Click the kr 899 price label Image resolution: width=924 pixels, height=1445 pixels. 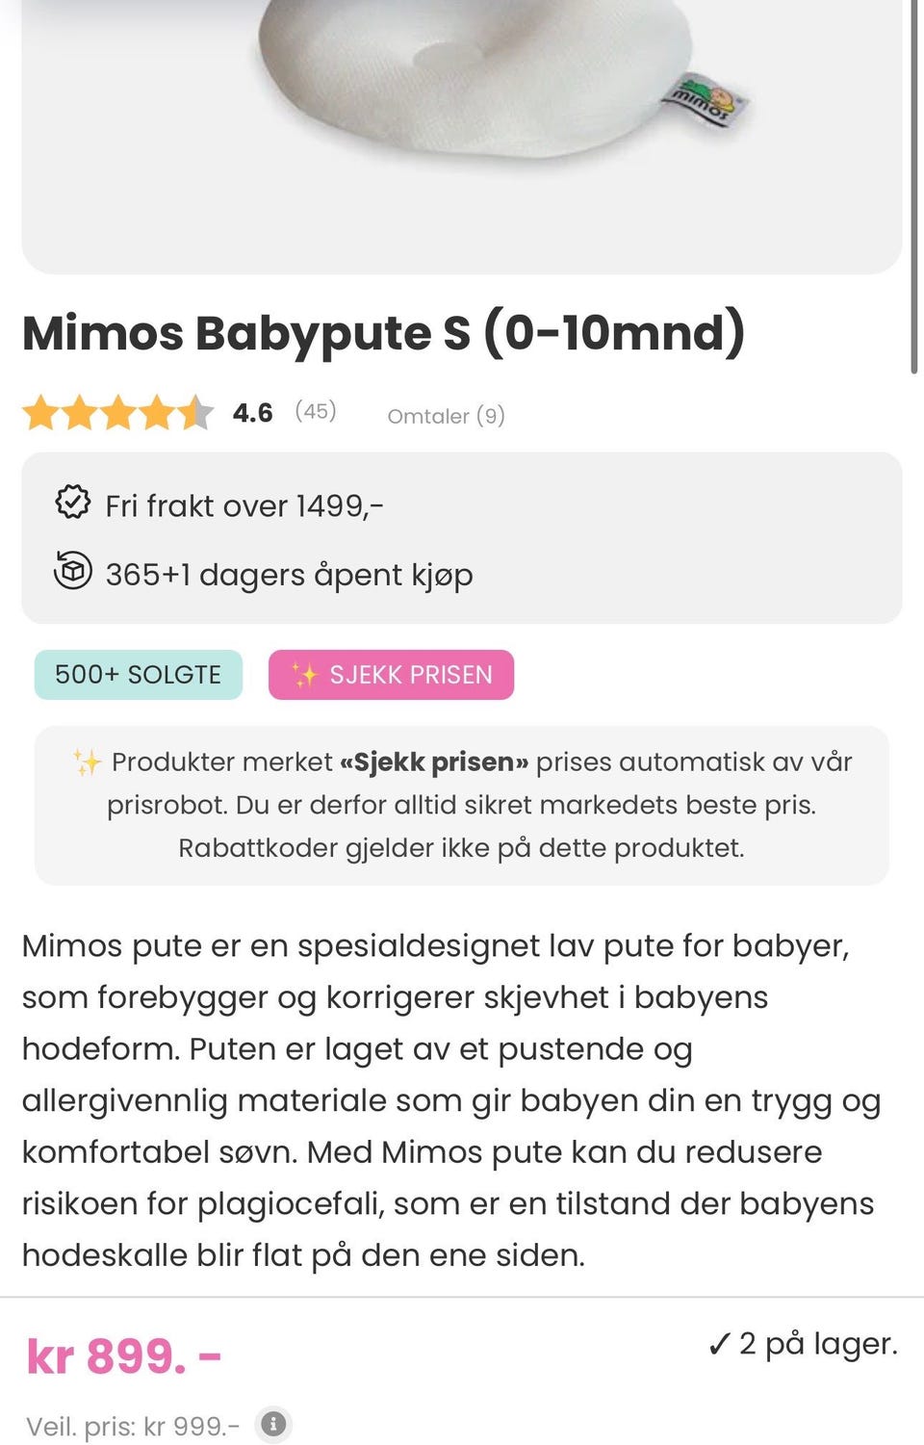[124, 1356]
